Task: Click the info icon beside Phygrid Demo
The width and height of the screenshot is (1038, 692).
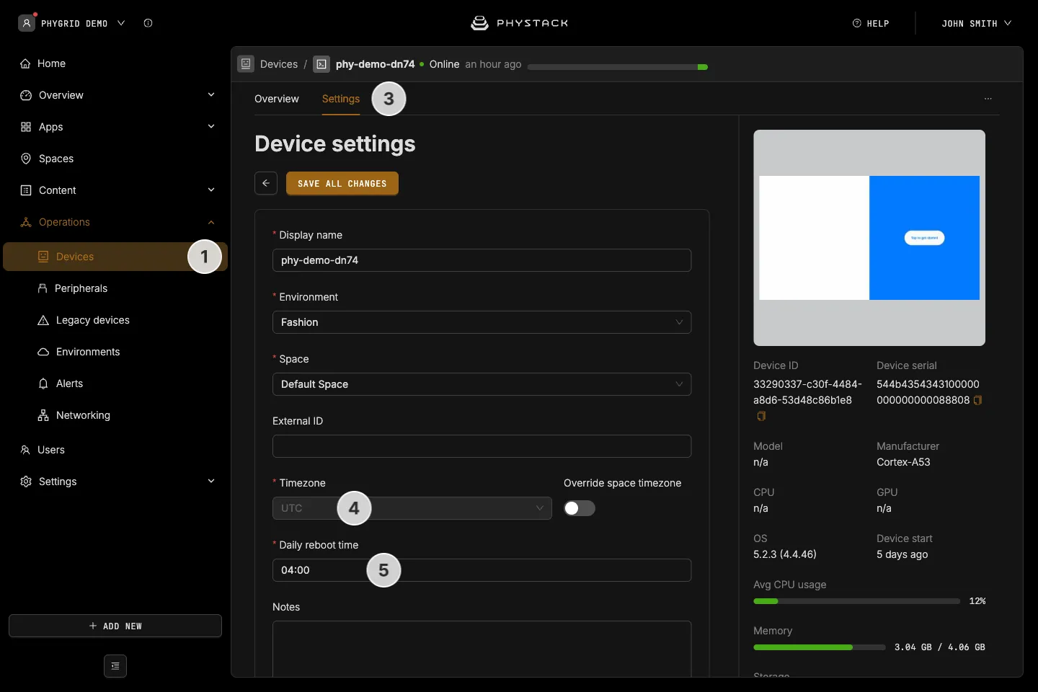Action: click(x=148, y=23)
